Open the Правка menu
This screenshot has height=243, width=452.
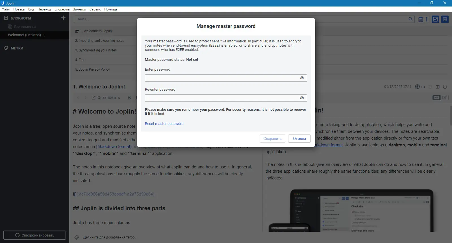19,9
